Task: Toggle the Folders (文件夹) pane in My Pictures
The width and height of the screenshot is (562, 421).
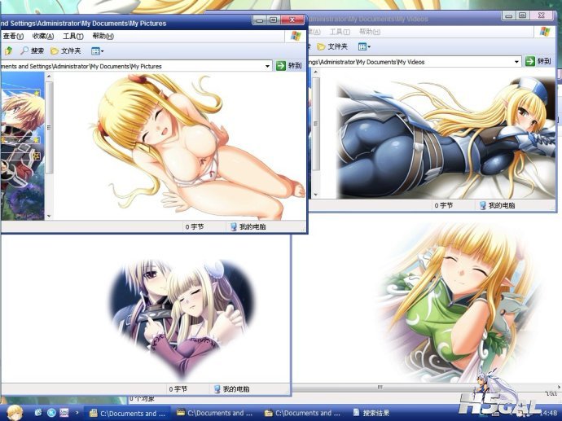Action: point(66,50)
